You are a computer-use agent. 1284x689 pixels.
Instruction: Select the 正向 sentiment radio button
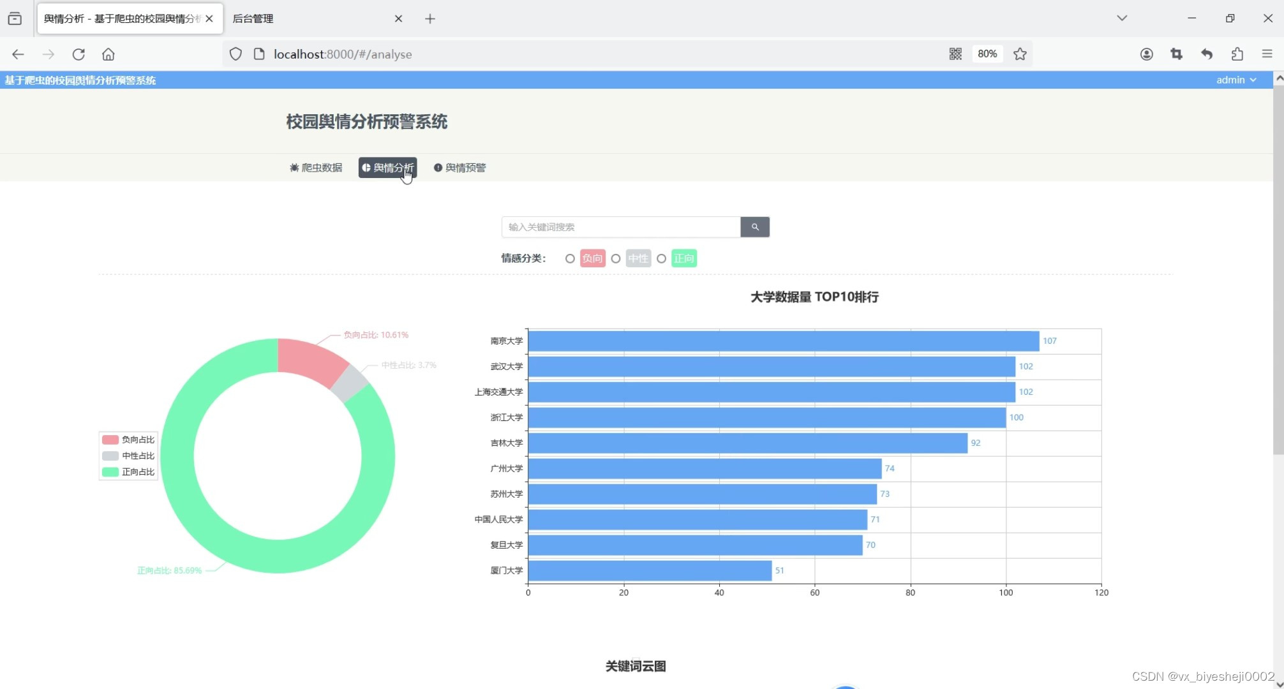(x=661, y=258)
